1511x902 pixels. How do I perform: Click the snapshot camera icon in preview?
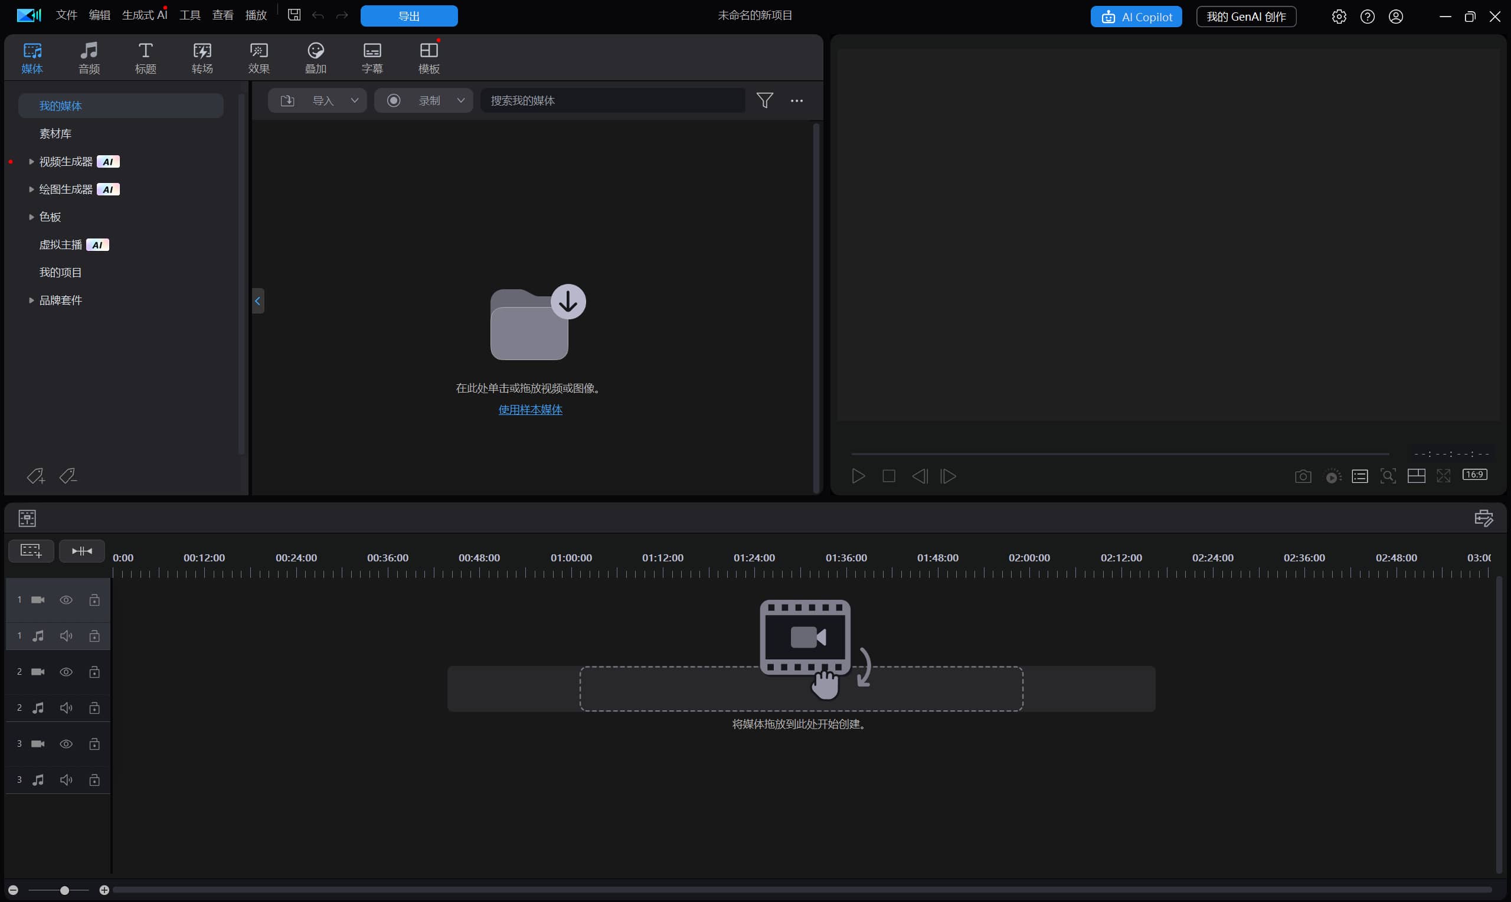[1303, 476]
